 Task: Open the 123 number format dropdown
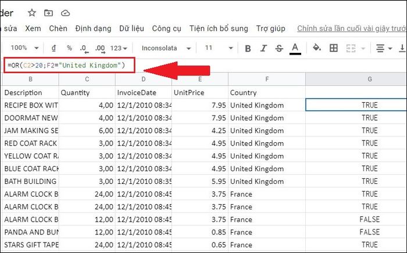(119, 48)
